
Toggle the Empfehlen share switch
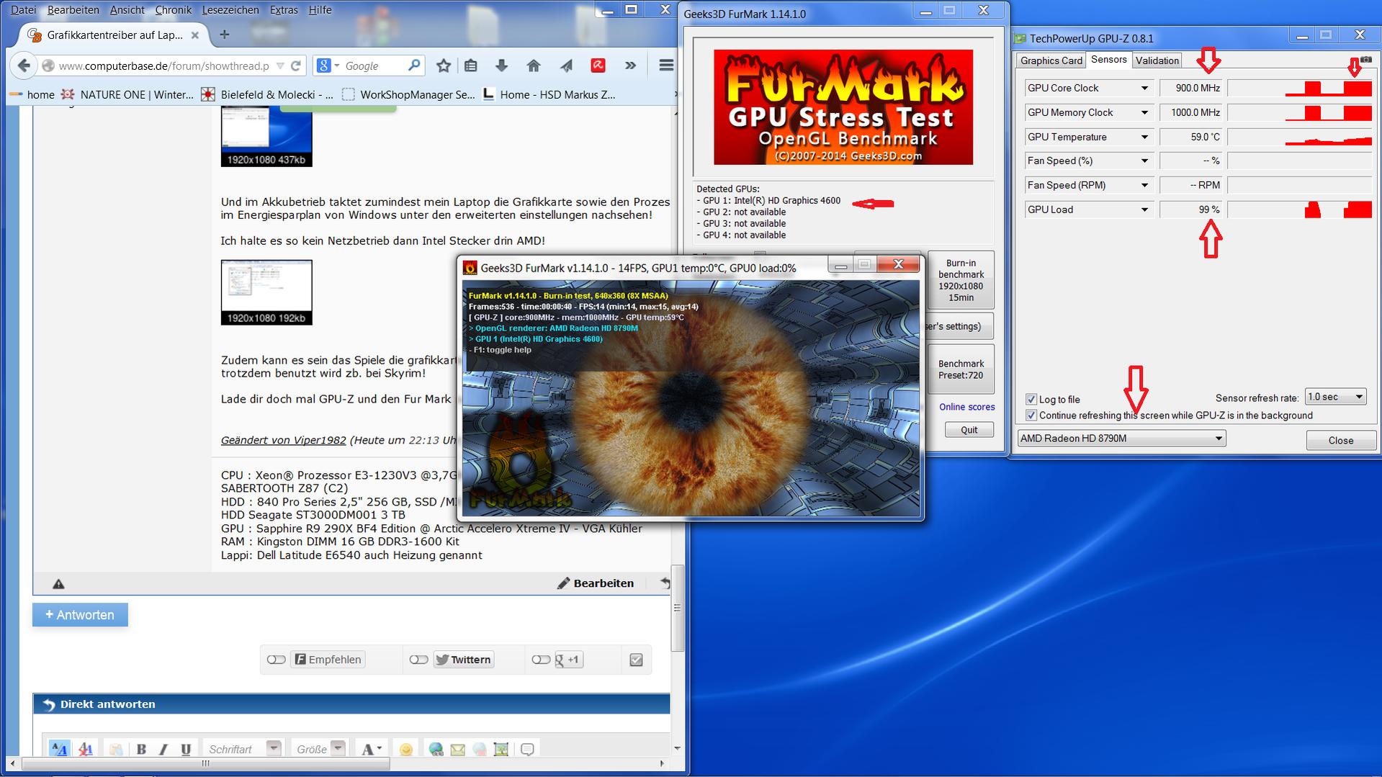[276, 660]
